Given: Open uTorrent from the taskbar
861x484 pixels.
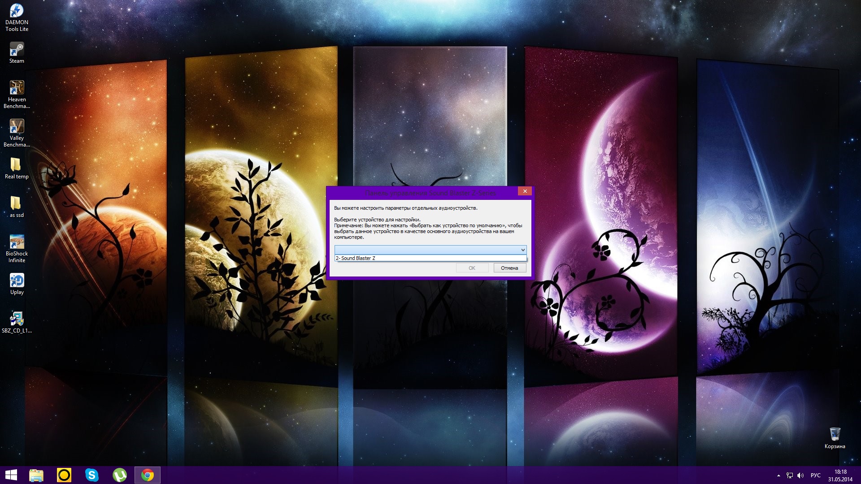Looking at the screenshot, I should pyautogui.click(x=119, y=475).
